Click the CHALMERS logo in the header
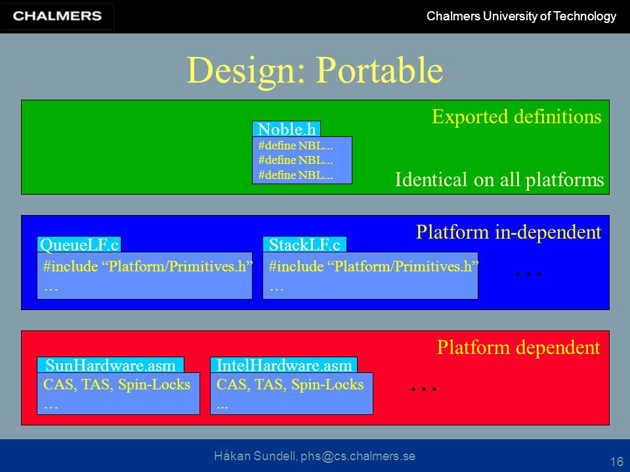This screenshot has height=472, width=630. 57,16
